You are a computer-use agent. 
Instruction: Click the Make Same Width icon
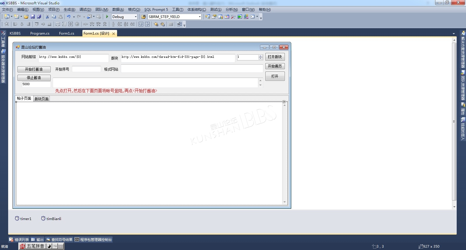pyautogui.click(x=58, y=24)
